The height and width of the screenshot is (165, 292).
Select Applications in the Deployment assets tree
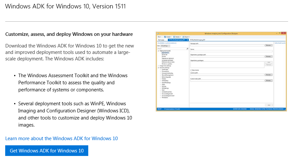click(165, 53)
